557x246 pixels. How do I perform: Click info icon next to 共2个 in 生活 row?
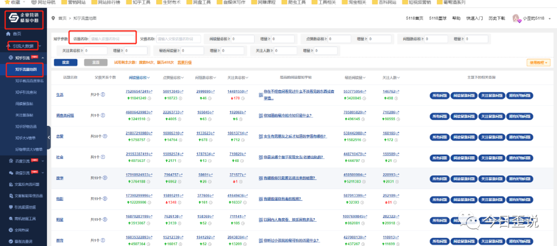pyautogui.click(x=103, y=95)
